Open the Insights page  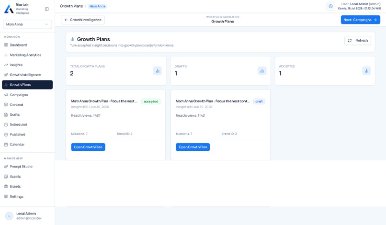(x=27, y=65)
